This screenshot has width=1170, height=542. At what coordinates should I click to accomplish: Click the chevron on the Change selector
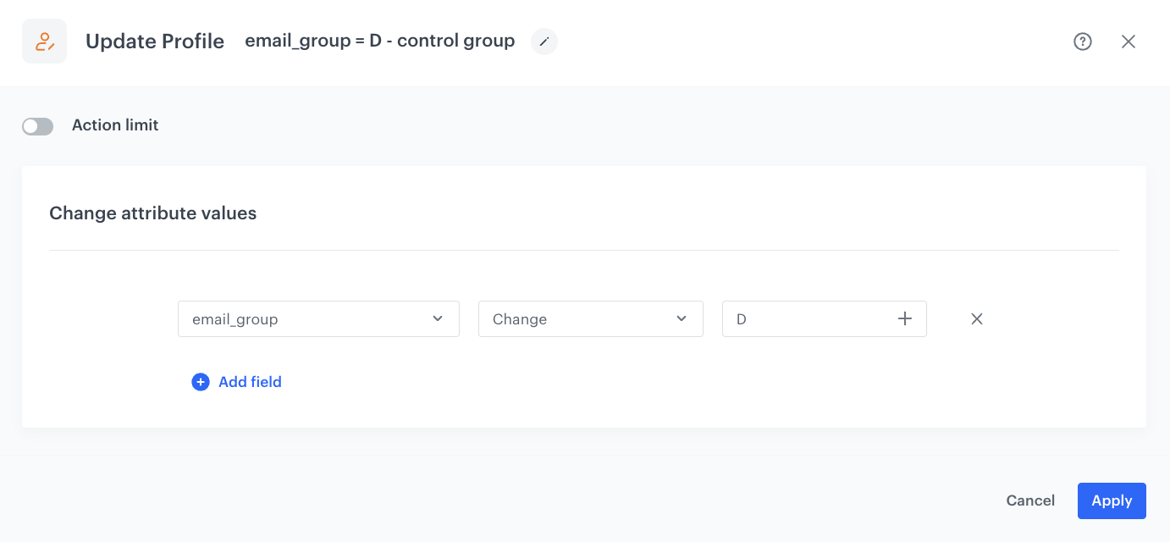(x=681, y=318)
